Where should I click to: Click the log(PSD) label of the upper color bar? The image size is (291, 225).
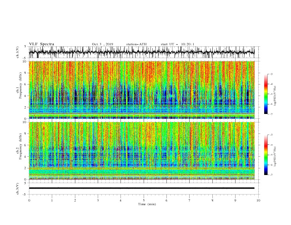pos(275,96)
